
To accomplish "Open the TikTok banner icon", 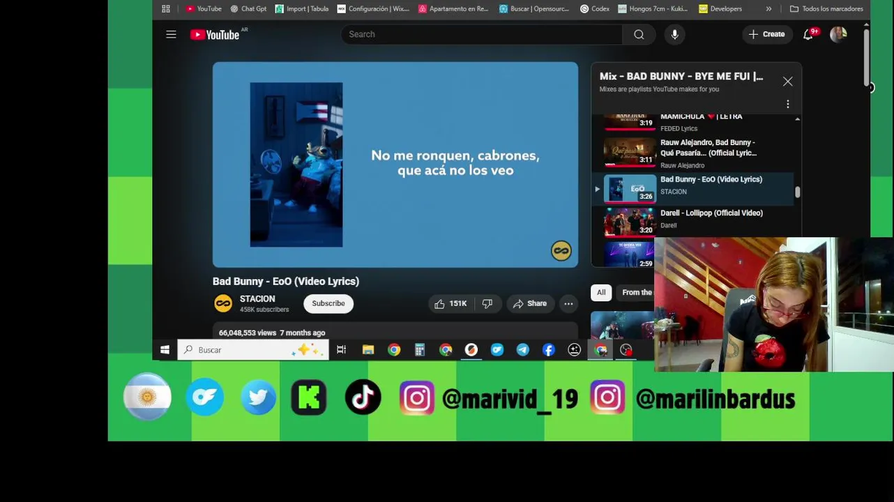I will 363,397.
